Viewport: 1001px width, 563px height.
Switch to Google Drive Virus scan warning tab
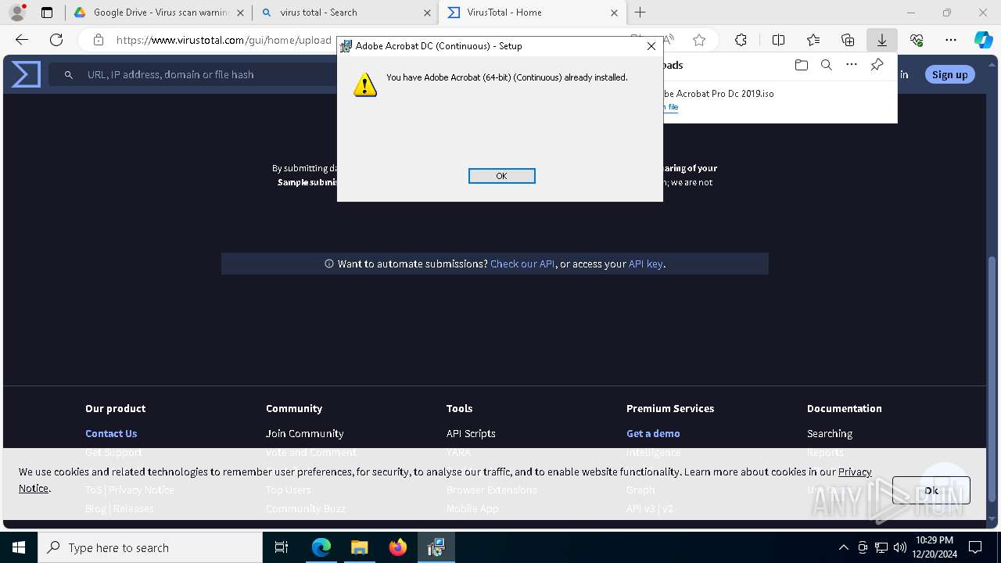point(160,13)
